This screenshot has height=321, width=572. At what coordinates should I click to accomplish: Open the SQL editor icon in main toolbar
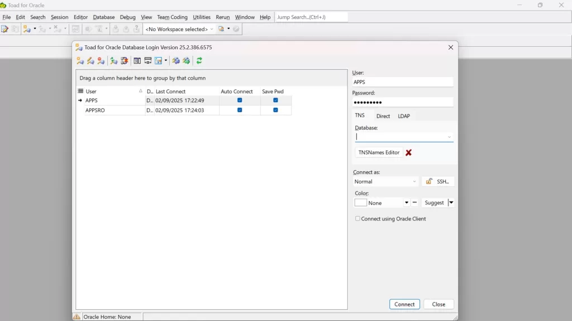point(4,29)
